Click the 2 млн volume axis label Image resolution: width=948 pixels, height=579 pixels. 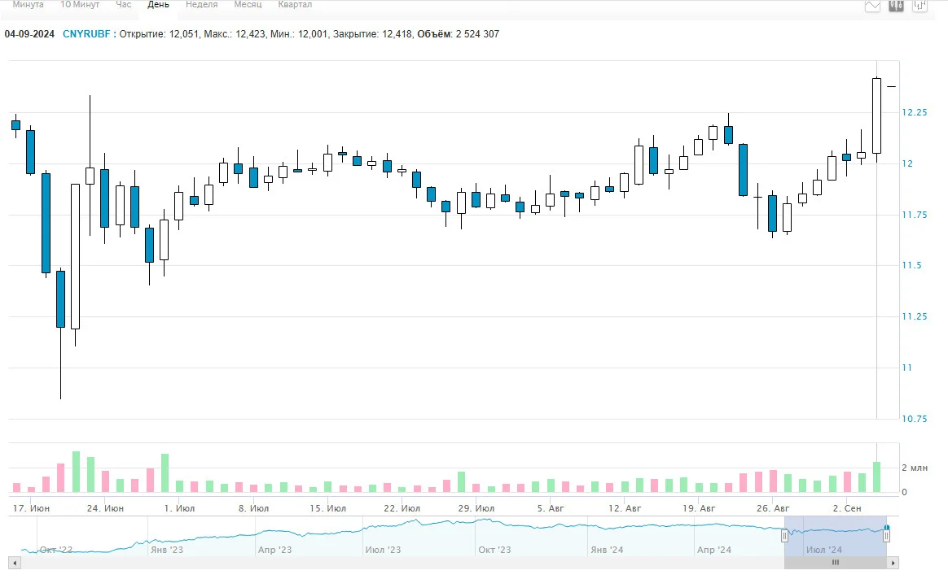[x=915, y=468]
